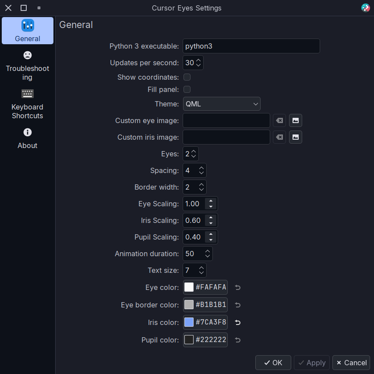Open the Theme dropdown showing QML

pos(222,104)
